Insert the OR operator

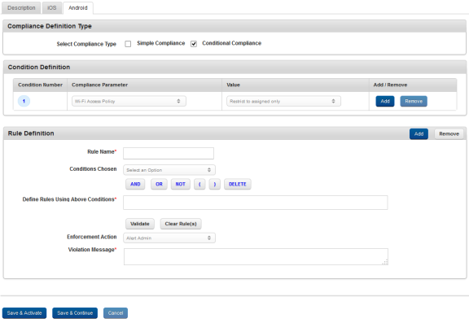[159, 185]
